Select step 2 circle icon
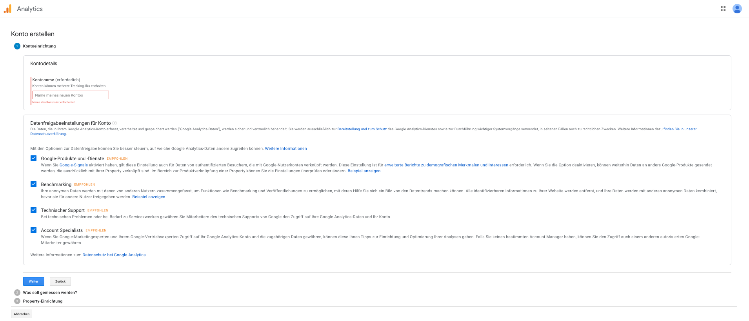Viewport: 749px width, 321px height. (17, 293)
